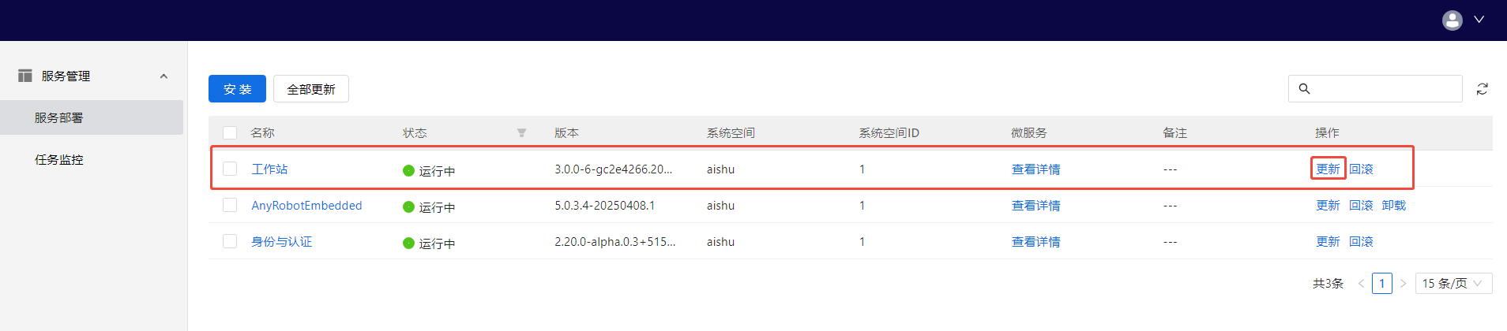View 查看详情 for 身份与认证
Image resolution: width=1507 pixels, height=331 pixels.
click(1035, 241)
